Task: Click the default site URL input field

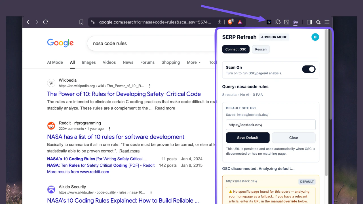Action: pyautogui.click(x=271, y=125)
